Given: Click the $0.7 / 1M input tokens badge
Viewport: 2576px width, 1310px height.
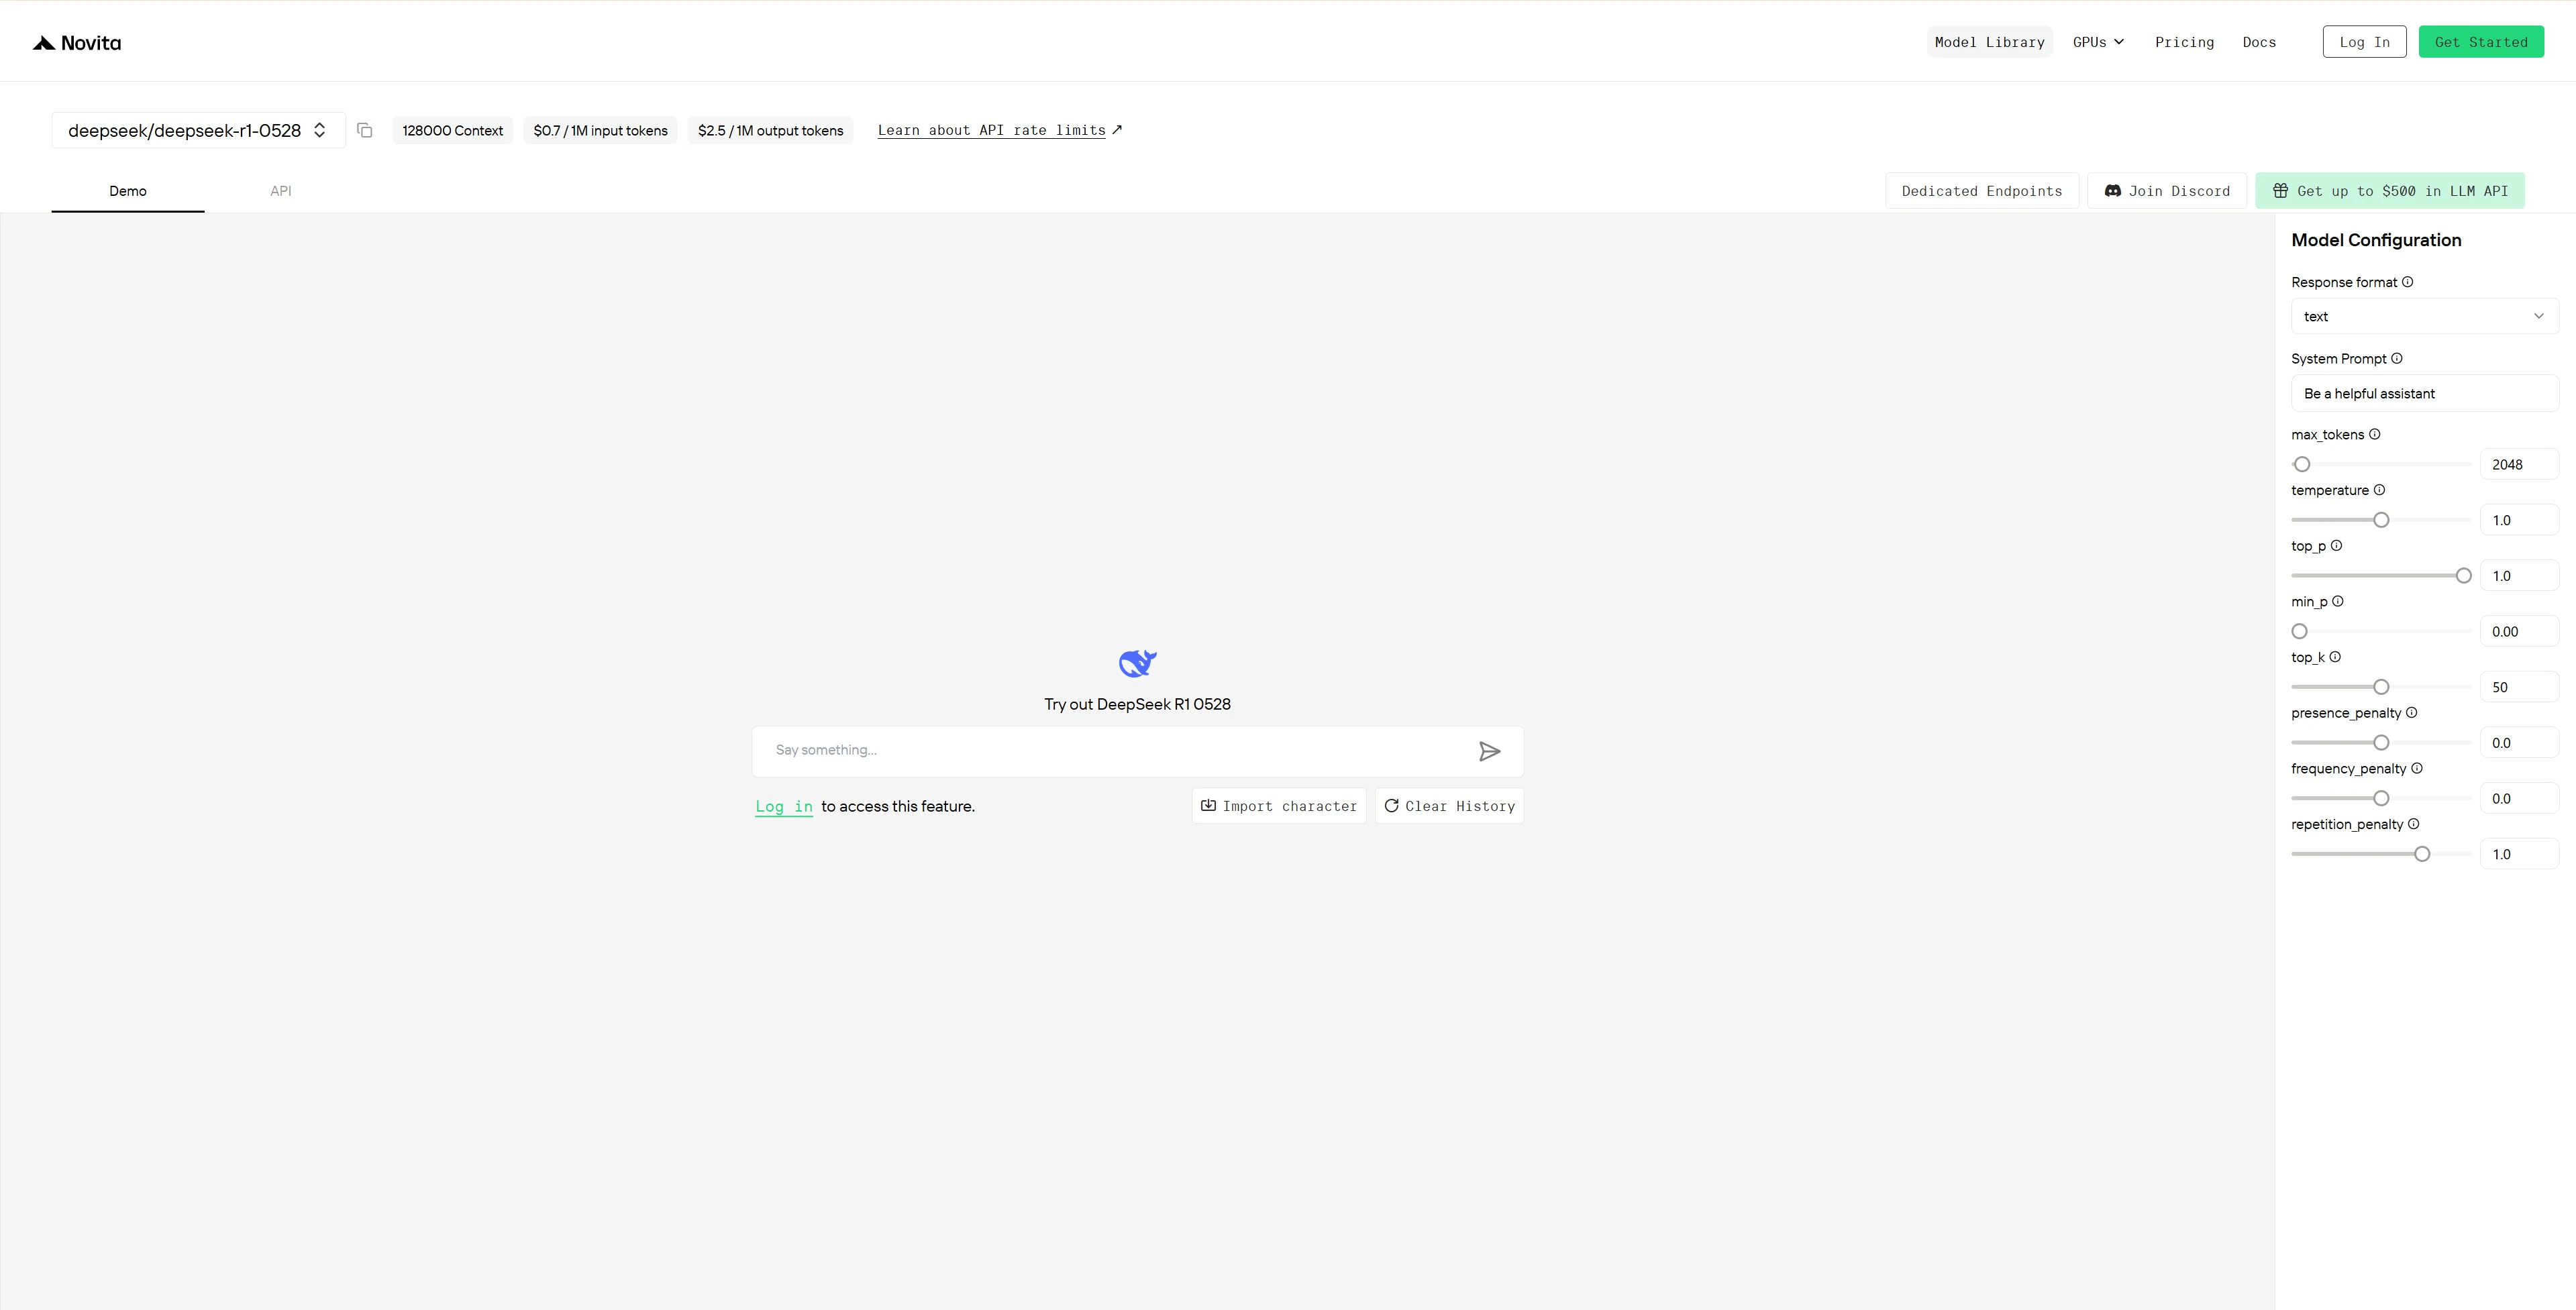Looking at the screenshot, I should point(600,130).
